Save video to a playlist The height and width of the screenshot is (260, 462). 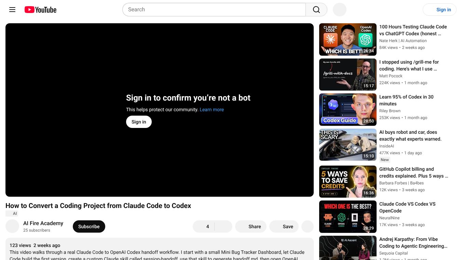click(x=284, y=226)
